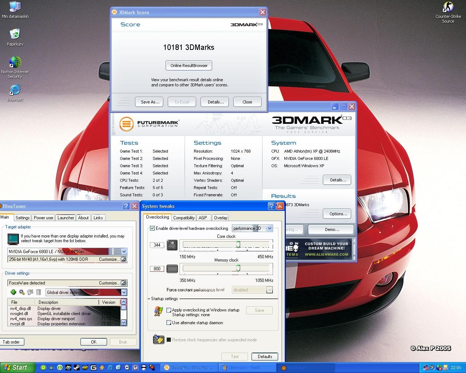The height and width of the screenshot is (373, 466).
Task: Launch Counter-Strike Source desktop shortcut
Action: (x=448, y=12)
